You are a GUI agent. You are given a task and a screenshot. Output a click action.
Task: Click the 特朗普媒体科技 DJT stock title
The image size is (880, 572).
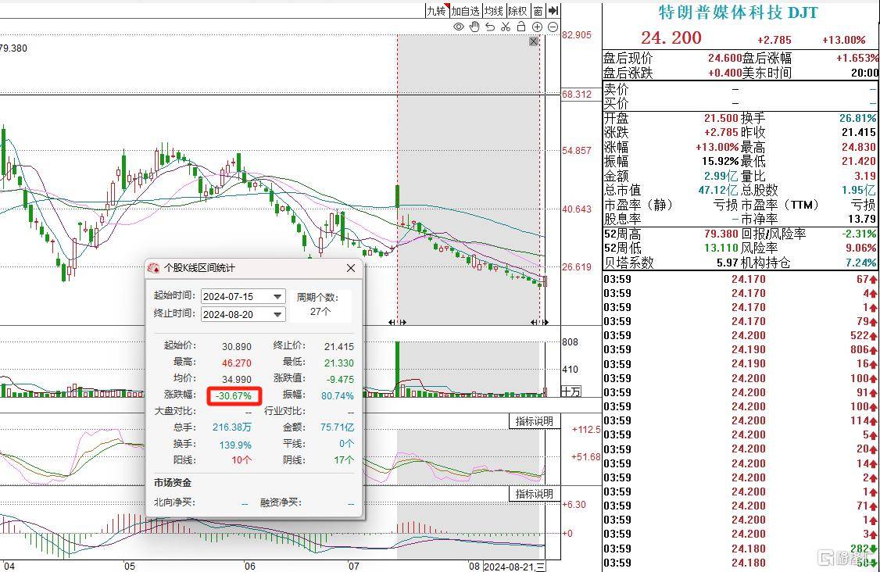click(738, 13)
